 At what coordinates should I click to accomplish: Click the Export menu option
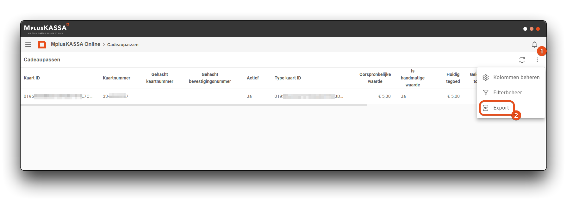[x=501, y=108]
